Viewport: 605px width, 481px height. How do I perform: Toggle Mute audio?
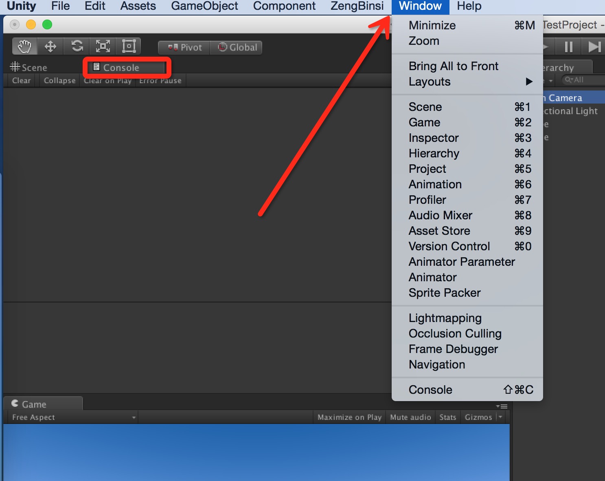tap(410, 417)
